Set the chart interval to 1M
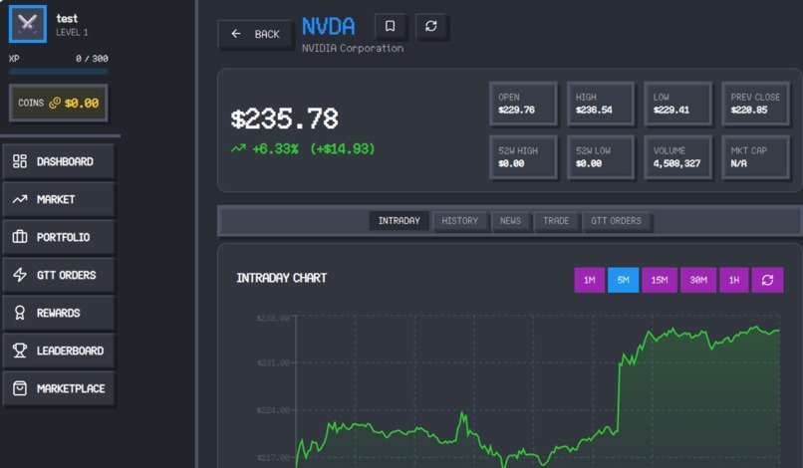This screenshot has height=468, width=803. pos(590,280)
